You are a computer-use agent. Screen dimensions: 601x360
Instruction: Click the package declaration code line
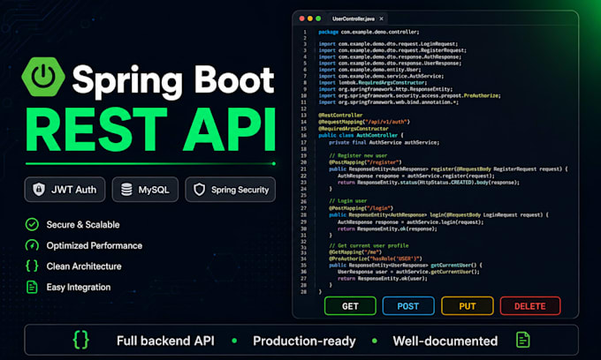369,32
